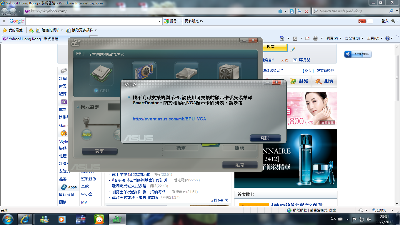Open the media player taskbar icon

point(62,219)
